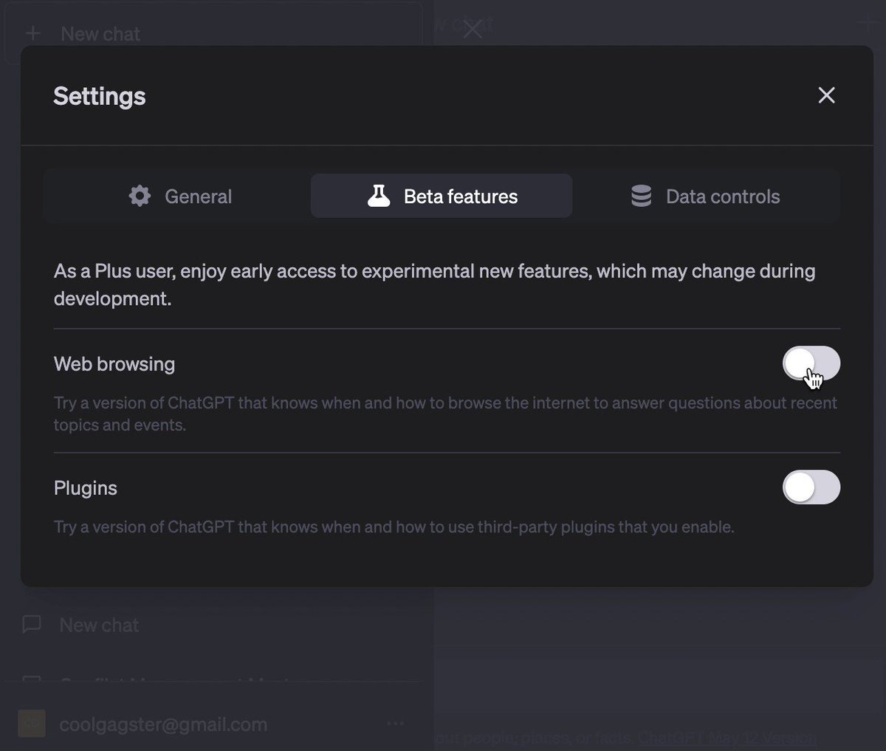Click the Plugins description about third-party plugins
This screenshot has width=886, height=751.
click(394, 527)
